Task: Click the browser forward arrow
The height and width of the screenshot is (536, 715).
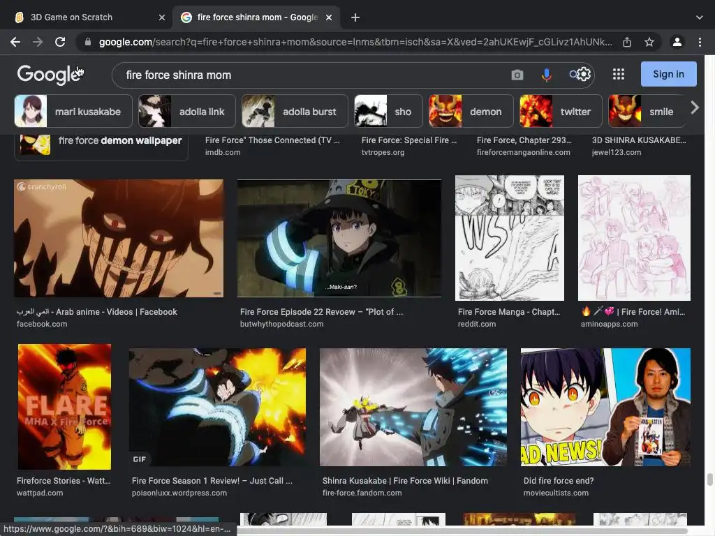Action: pos(38,42)
